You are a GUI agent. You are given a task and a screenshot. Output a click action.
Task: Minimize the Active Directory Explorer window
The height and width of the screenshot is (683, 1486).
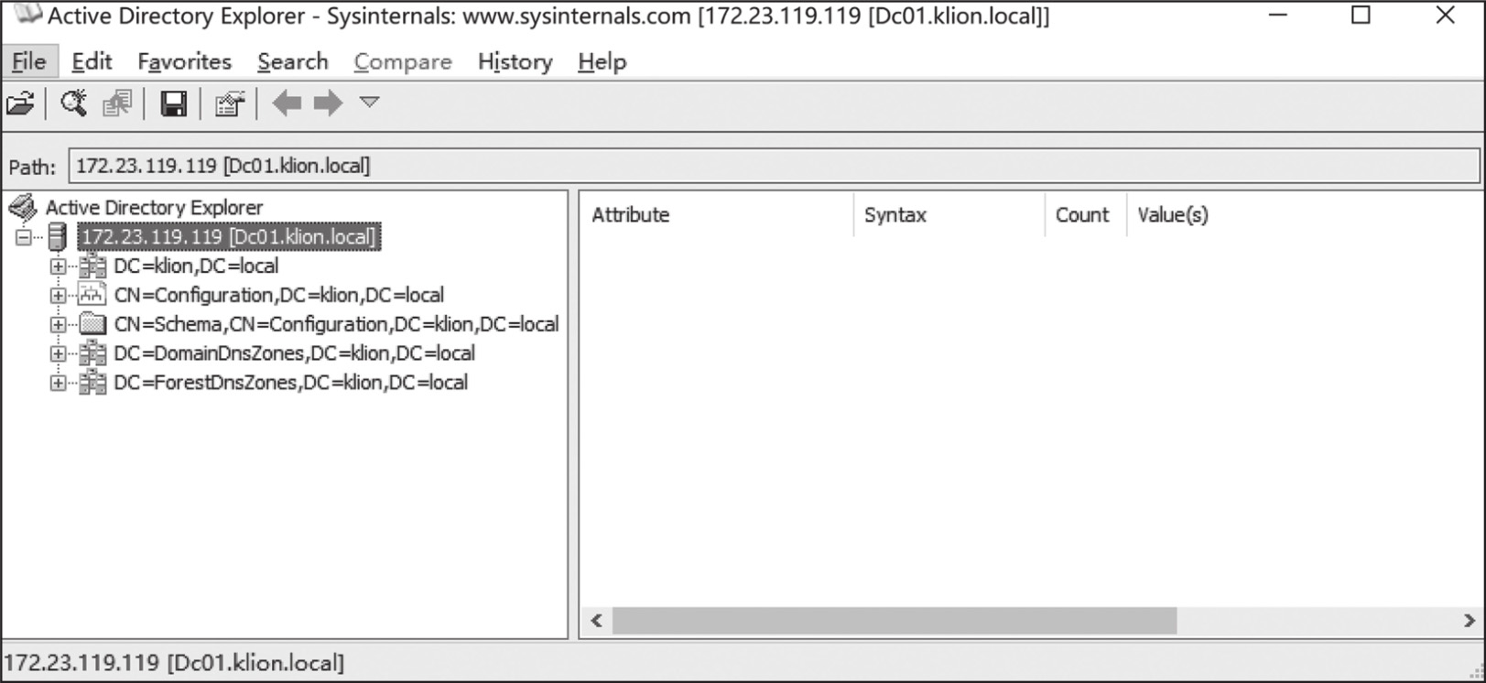pos(1278,16)
